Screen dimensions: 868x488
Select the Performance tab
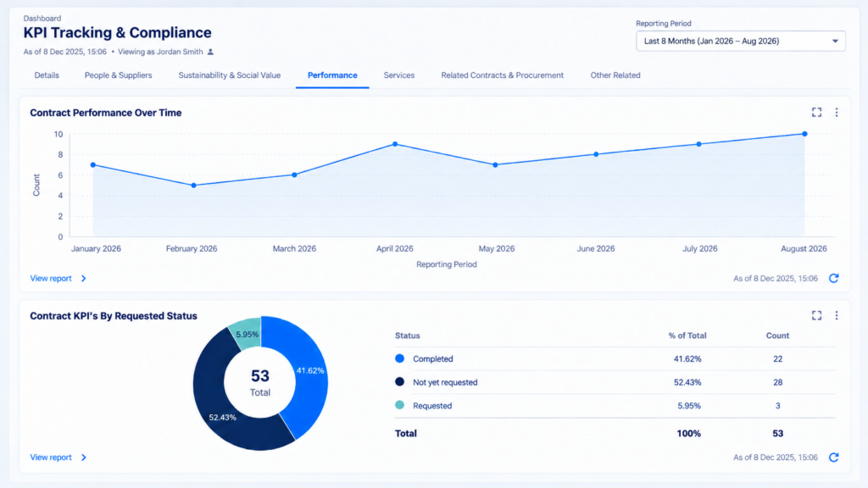332,75
